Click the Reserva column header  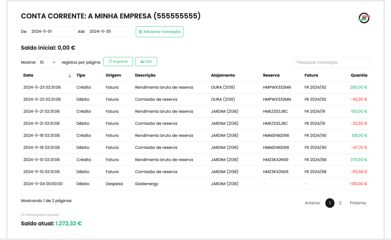271,75
